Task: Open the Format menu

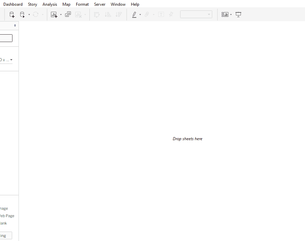Action: pos(82,4)
